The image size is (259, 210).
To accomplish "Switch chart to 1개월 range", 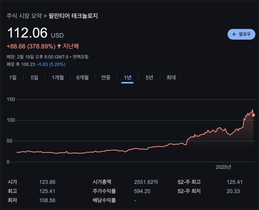I will (58, 77).
